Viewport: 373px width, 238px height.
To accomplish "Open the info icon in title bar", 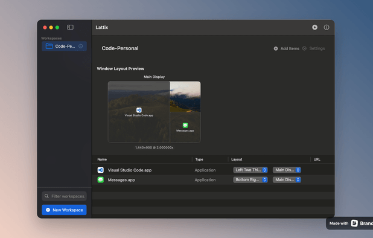I will 327,27.
